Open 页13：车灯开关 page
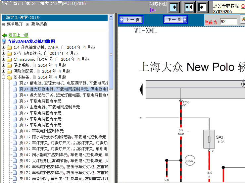This screenshot has height=183, width=245. click(64, 149)
